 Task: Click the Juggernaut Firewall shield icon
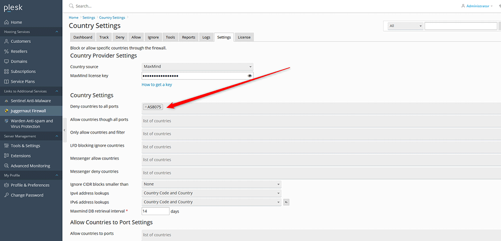pos(6,111)
